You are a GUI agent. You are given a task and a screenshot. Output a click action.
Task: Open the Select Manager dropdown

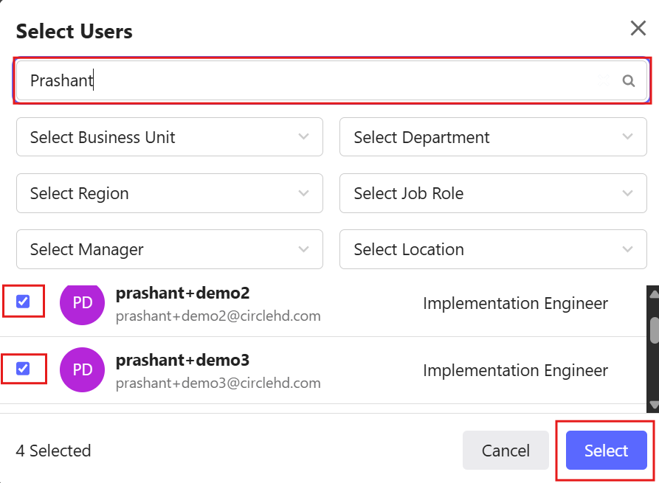click(x=170, y=249)
